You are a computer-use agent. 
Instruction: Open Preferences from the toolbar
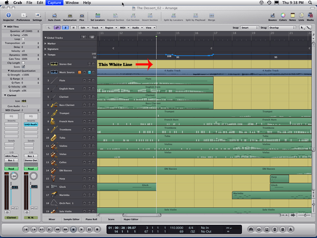(23, 15)
